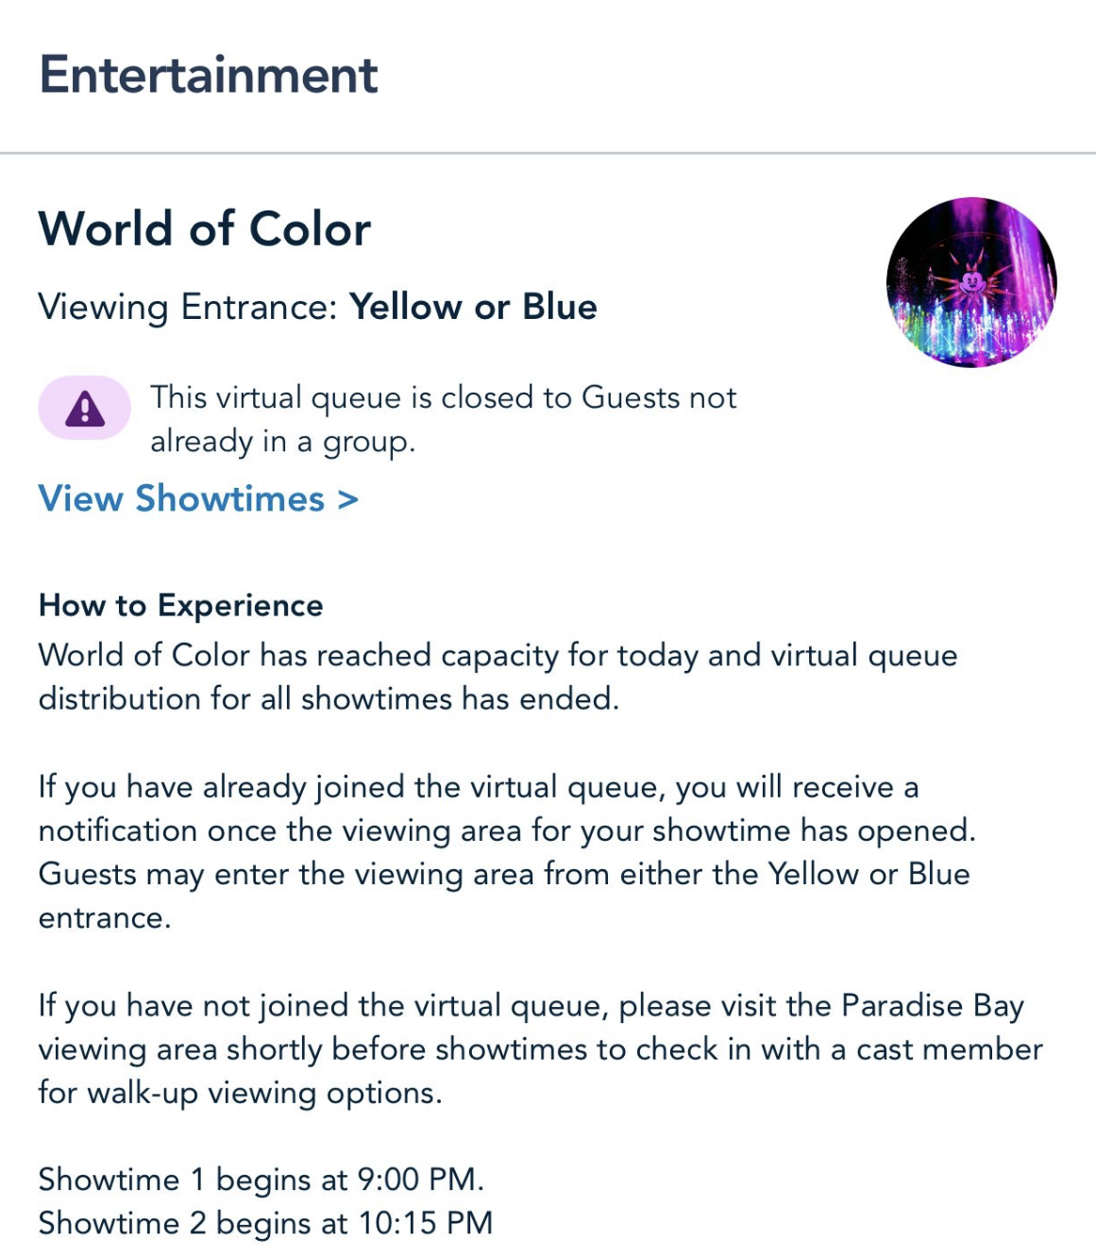Select the Showtime 2 begins at 10:15 PM line
This screenshot has width=1096, height=1257.
(x=265, y=1223)
